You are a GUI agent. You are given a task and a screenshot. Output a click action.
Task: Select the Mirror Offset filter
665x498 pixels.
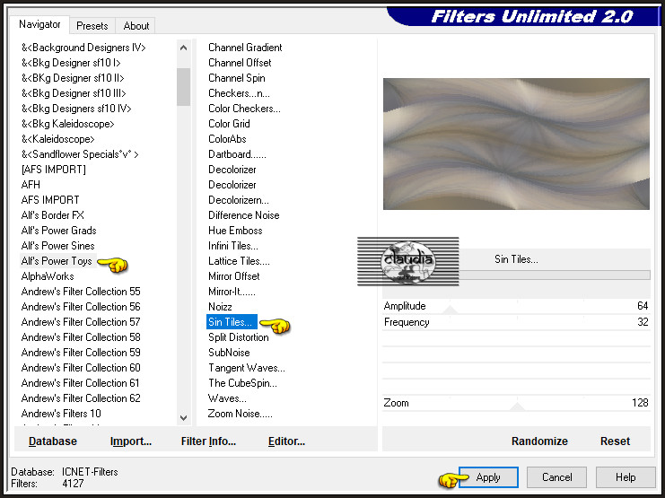point(233,276)
